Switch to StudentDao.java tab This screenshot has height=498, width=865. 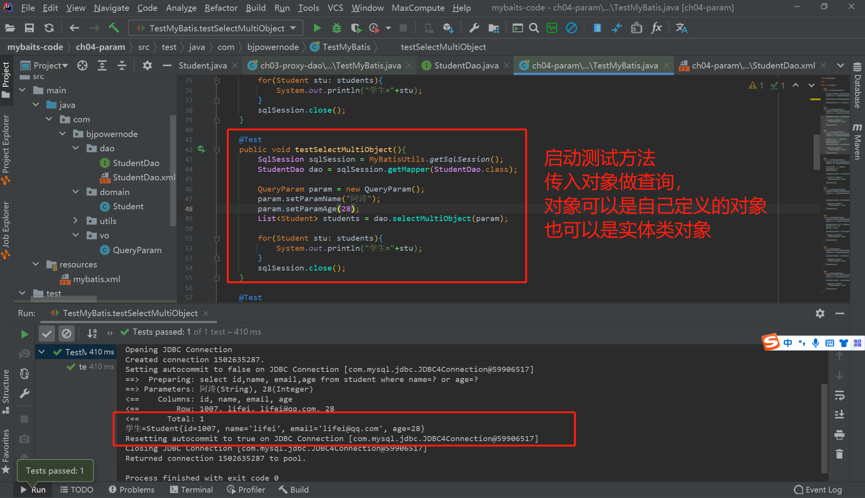pyautogui.click(x=466, y=65)
